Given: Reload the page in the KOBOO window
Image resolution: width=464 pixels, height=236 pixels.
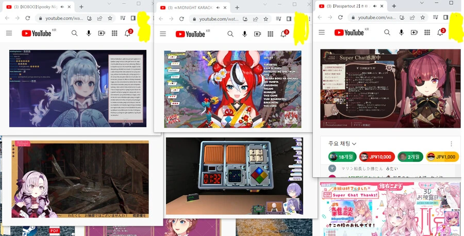Looking at the screenshot, I should tap(27, 18).
